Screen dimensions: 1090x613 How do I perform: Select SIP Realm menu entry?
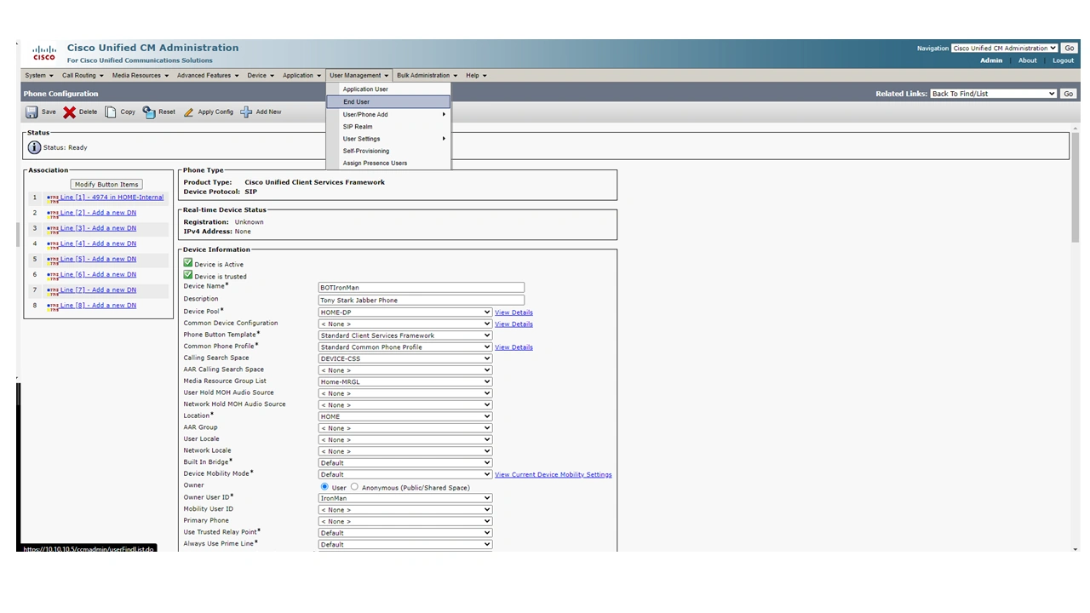tap(388, 127)
